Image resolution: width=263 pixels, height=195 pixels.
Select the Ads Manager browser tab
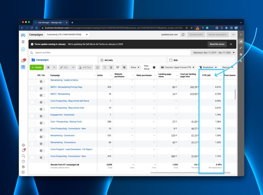click(x=51, y=23)
